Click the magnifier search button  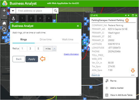pos(56,11)
